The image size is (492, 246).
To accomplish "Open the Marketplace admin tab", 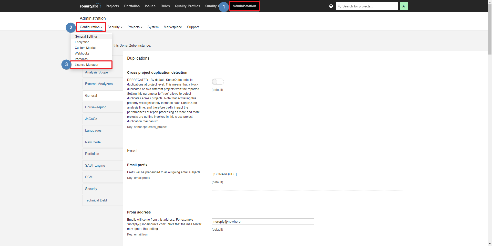I will click(173, 27).
